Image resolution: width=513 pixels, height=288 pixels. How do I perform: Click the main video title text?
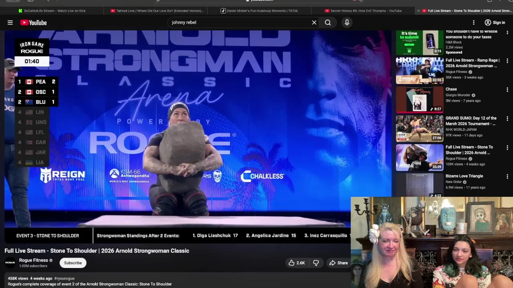click(97, 251)
